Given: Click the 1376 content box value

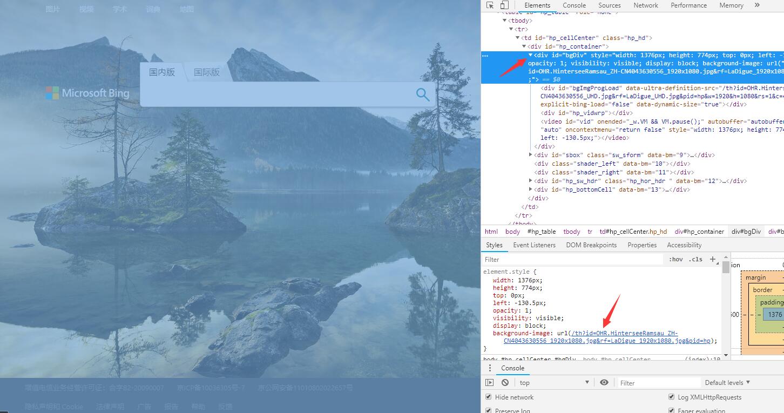Looking at the screenshot, I should pos(775,314).
